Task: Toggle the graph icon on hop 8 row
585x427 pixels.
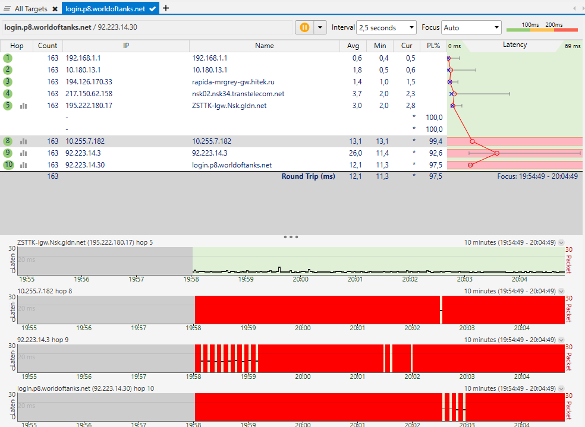Action: pyautogui.click(x=24, y=141)
